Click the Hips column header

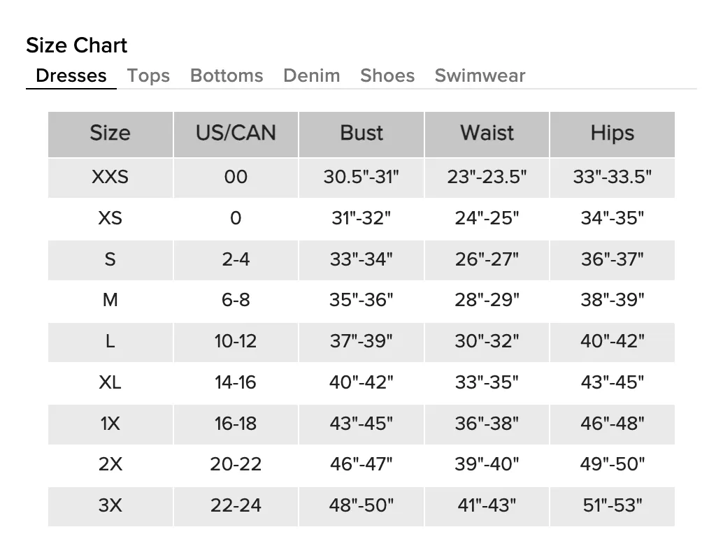click(613, 134)
